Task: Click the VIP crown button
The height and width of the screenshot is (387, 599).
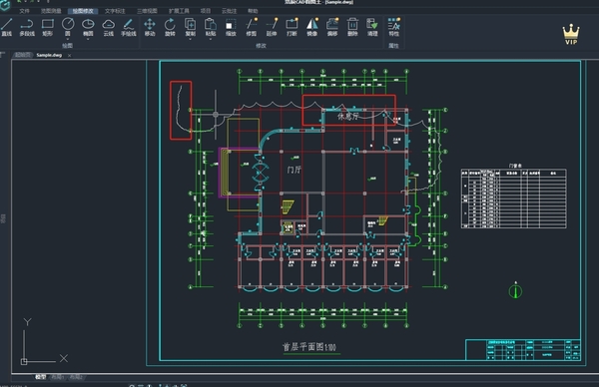Action: [571, 34]
